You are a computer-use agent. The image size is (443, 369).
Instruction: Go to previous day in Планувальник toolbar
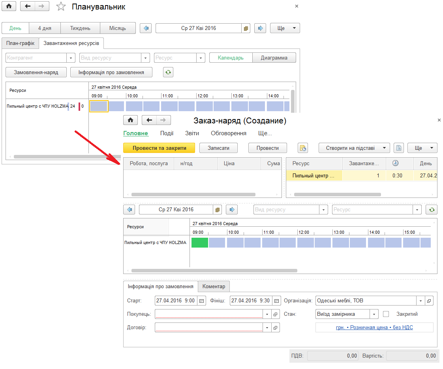[146, 28]
